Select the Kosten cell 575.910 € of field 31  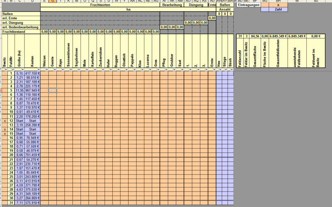coord(32,202)
